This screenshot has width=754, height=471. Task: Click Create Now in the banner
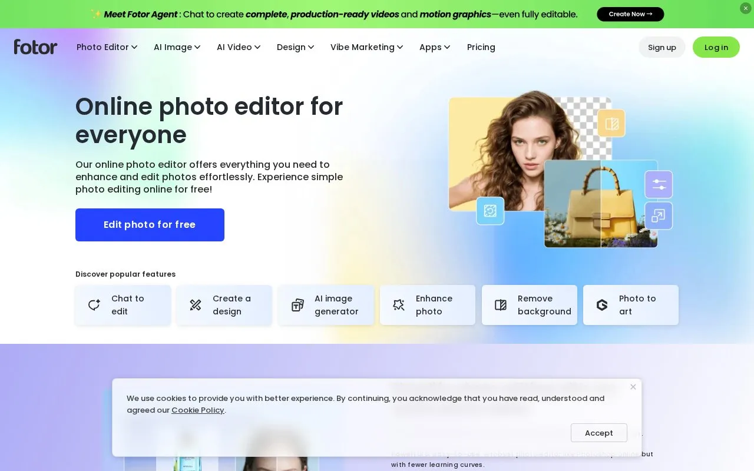[x=630, y=14]
